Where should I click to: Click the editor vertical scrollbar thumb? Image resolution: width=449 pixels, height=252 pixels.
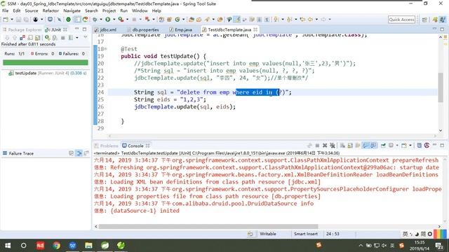click(x=441, y=87)
